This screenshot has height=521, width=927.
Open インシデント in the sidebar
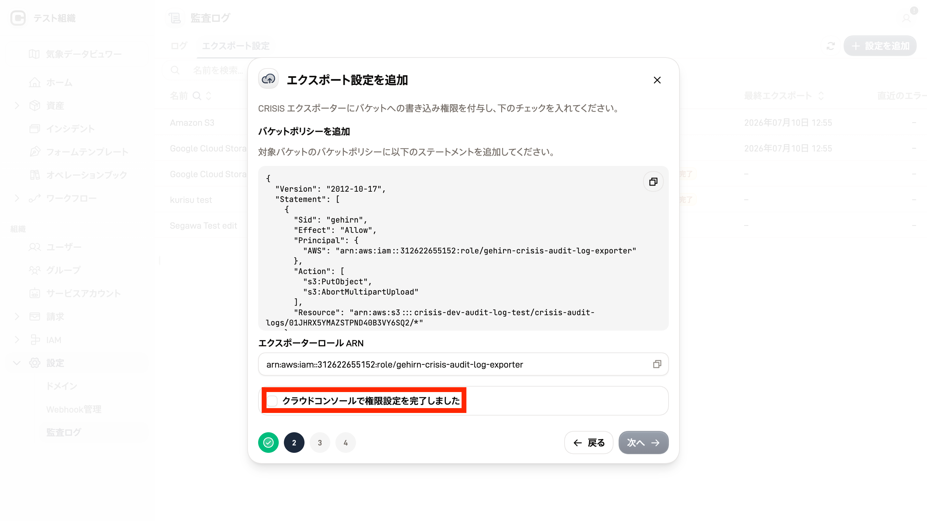click(77, 129)
